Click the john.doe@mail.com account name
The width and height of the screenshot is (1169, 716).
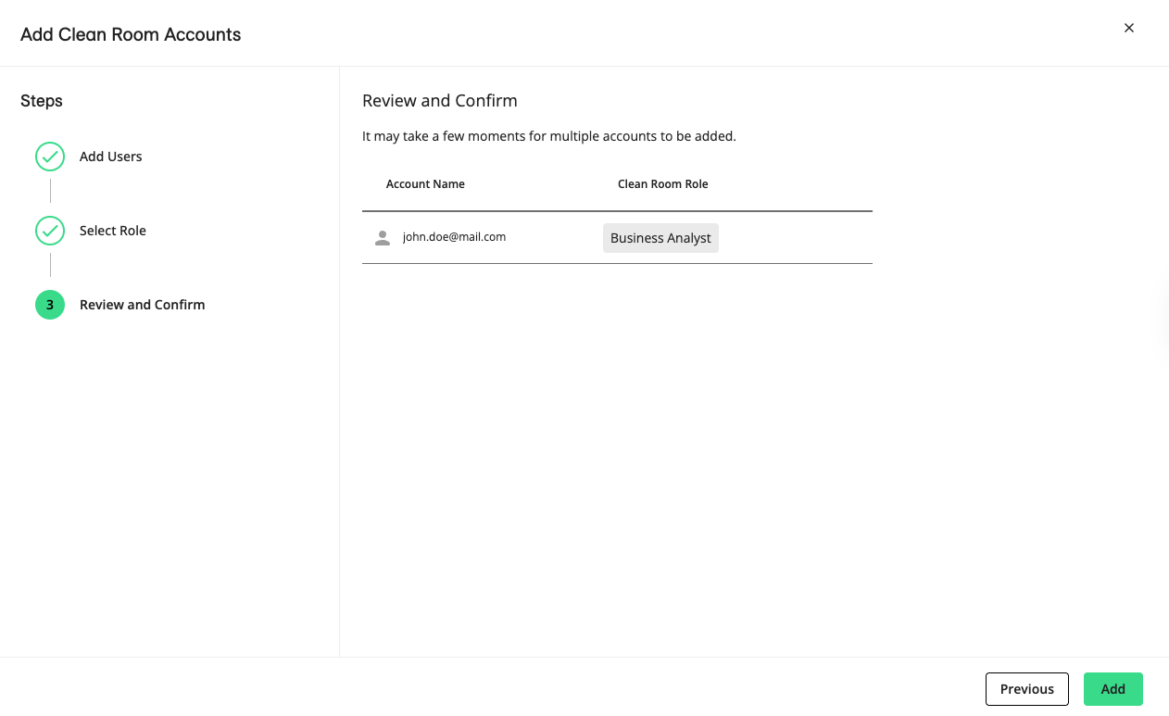pos(454,237)
